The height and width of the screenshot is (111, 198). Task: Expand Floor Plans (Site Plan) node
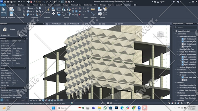178,49
